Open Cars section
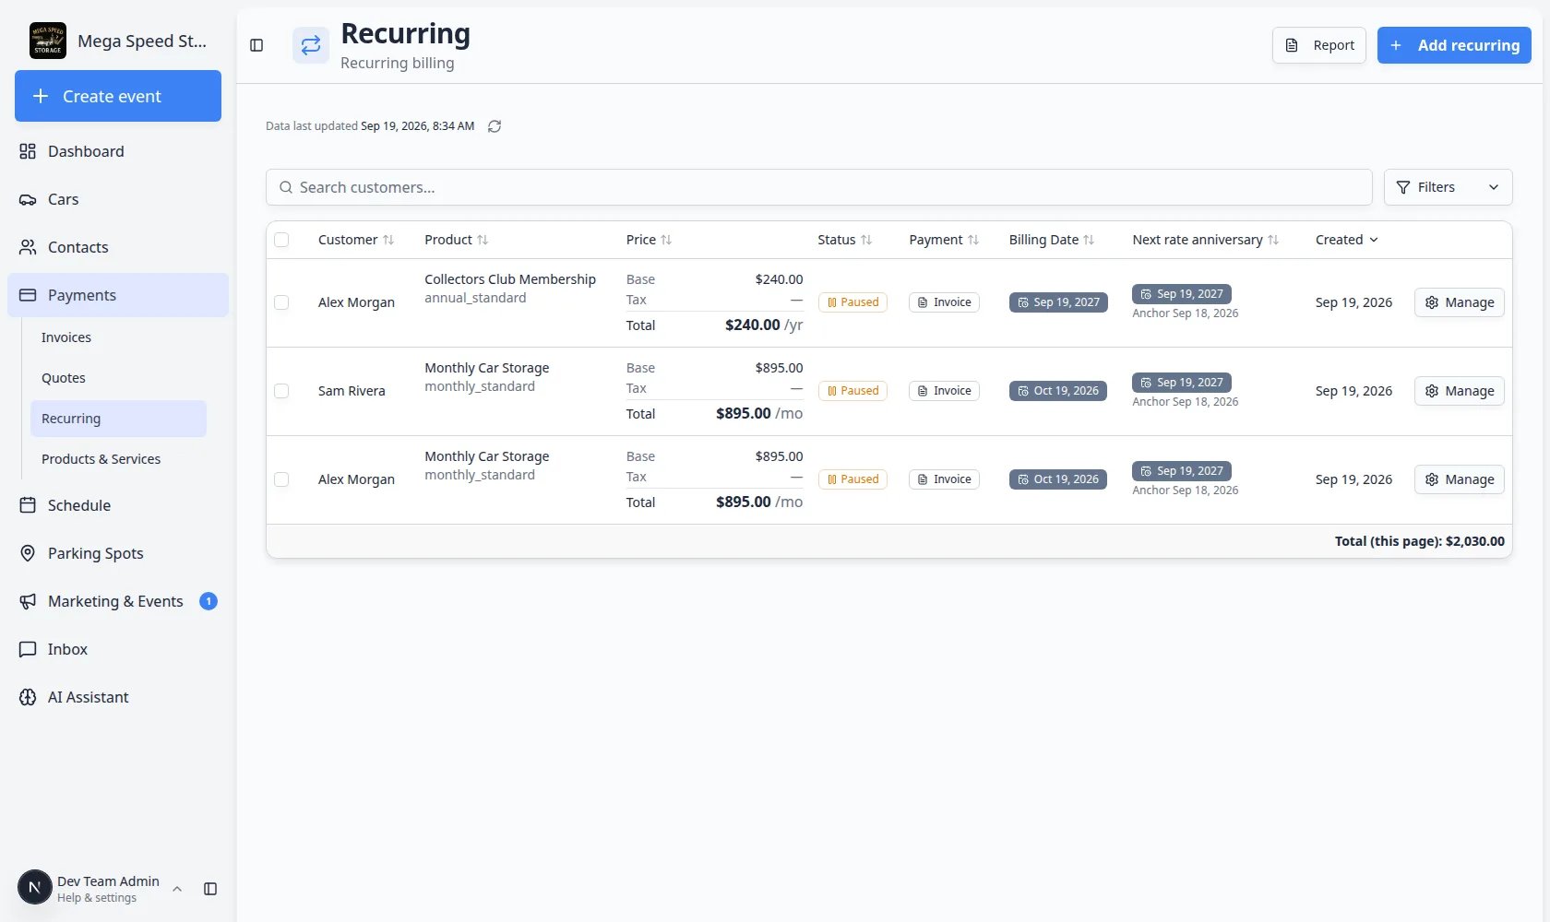 tap(118, 199)
